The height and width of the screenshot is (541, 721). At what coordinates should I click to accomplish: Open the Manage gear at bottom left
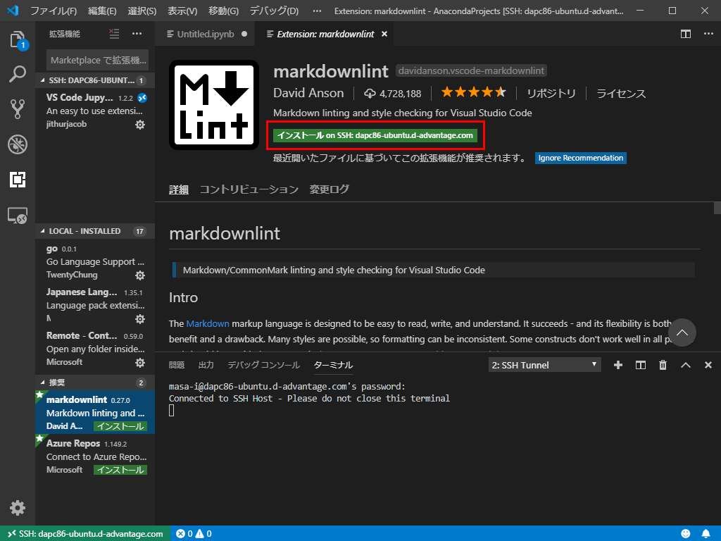click(18, 508)
